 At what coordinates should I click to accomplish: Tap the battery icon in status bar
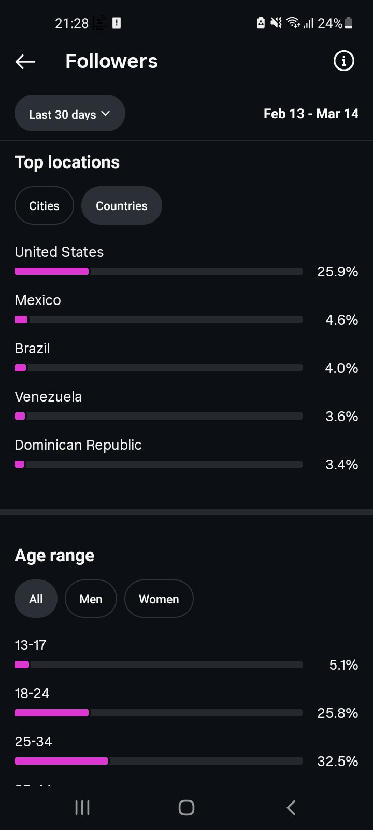point(349,23)
